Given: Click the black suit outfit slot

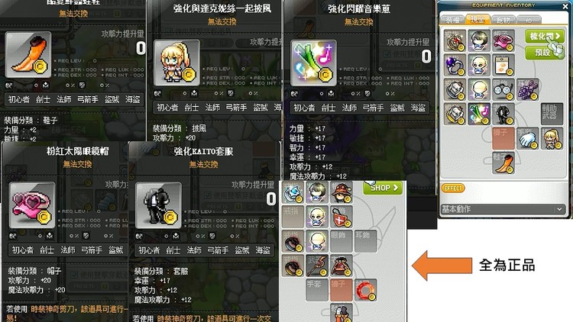Looking at the screenshot, I should [x=503, y=114].
